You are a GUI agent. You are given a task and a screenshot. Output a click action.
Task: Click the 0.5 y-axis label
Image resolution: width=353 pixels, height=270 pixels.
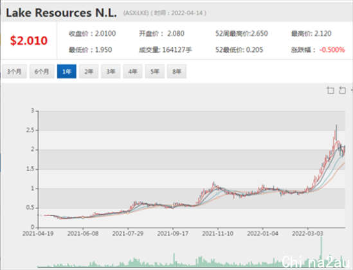click(x=31, y=208)
